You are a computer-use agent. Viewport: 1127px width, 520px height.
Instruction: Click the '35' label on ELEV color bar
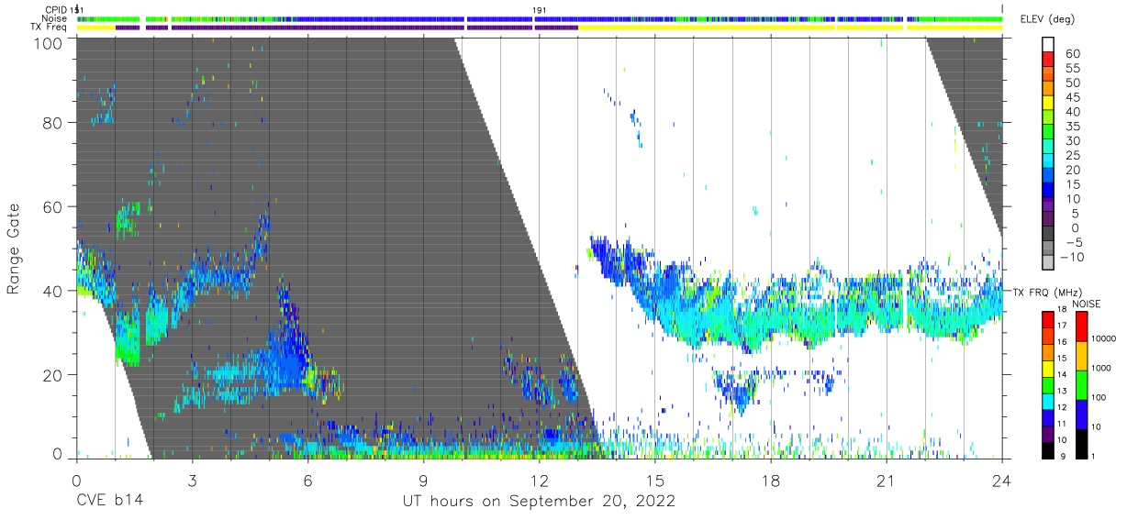click(1072, 127)
